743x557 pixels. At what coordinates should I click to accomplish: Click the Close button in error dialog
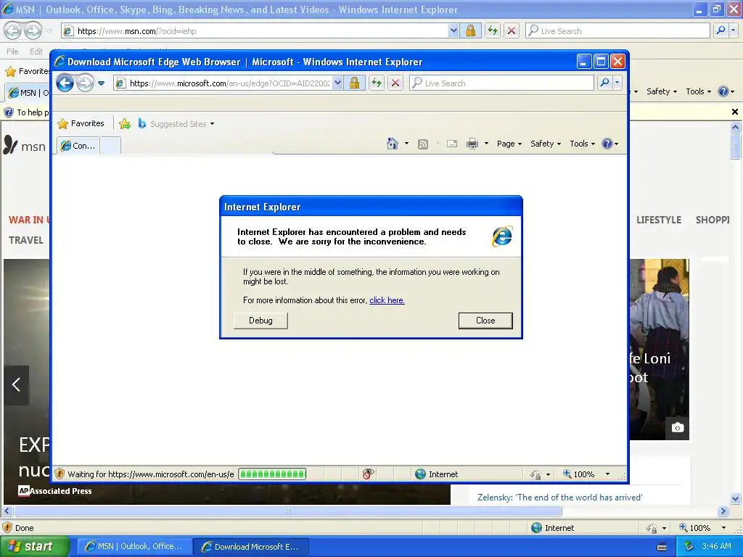click(485, 321)
